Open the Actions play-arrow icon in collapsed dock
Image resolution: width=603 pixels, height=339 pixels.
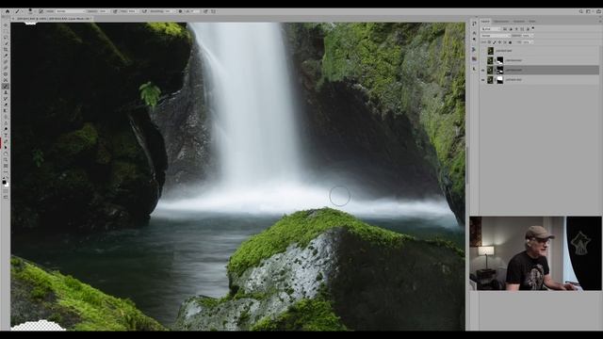(x=474, y=50)
